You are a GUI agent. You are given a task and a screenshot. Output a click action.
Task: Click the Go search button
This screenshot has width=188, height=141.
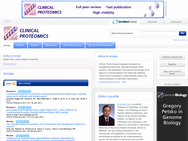182,33
